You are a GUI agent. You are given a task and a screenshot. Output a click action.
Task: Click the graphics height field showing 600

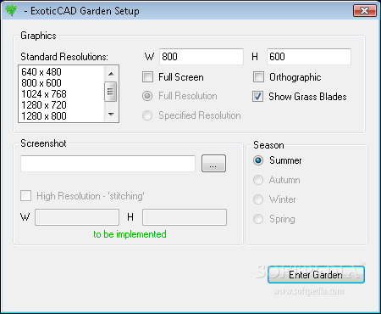[x=309, y=57]
